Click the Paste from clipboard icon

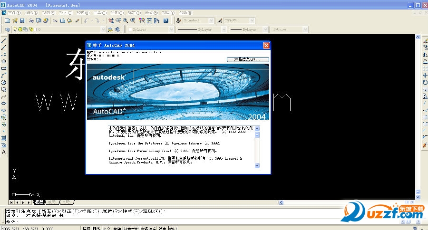[x=69, y=21]
